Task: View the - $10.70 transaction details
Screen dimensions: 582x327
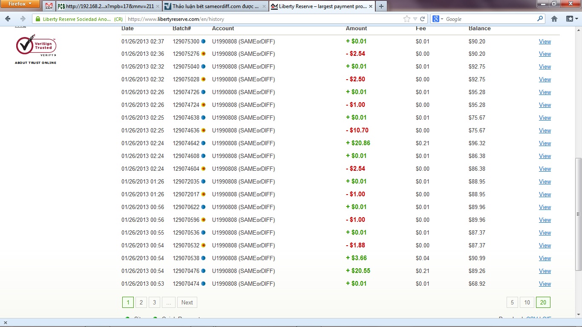Action: tap(545, 130)
